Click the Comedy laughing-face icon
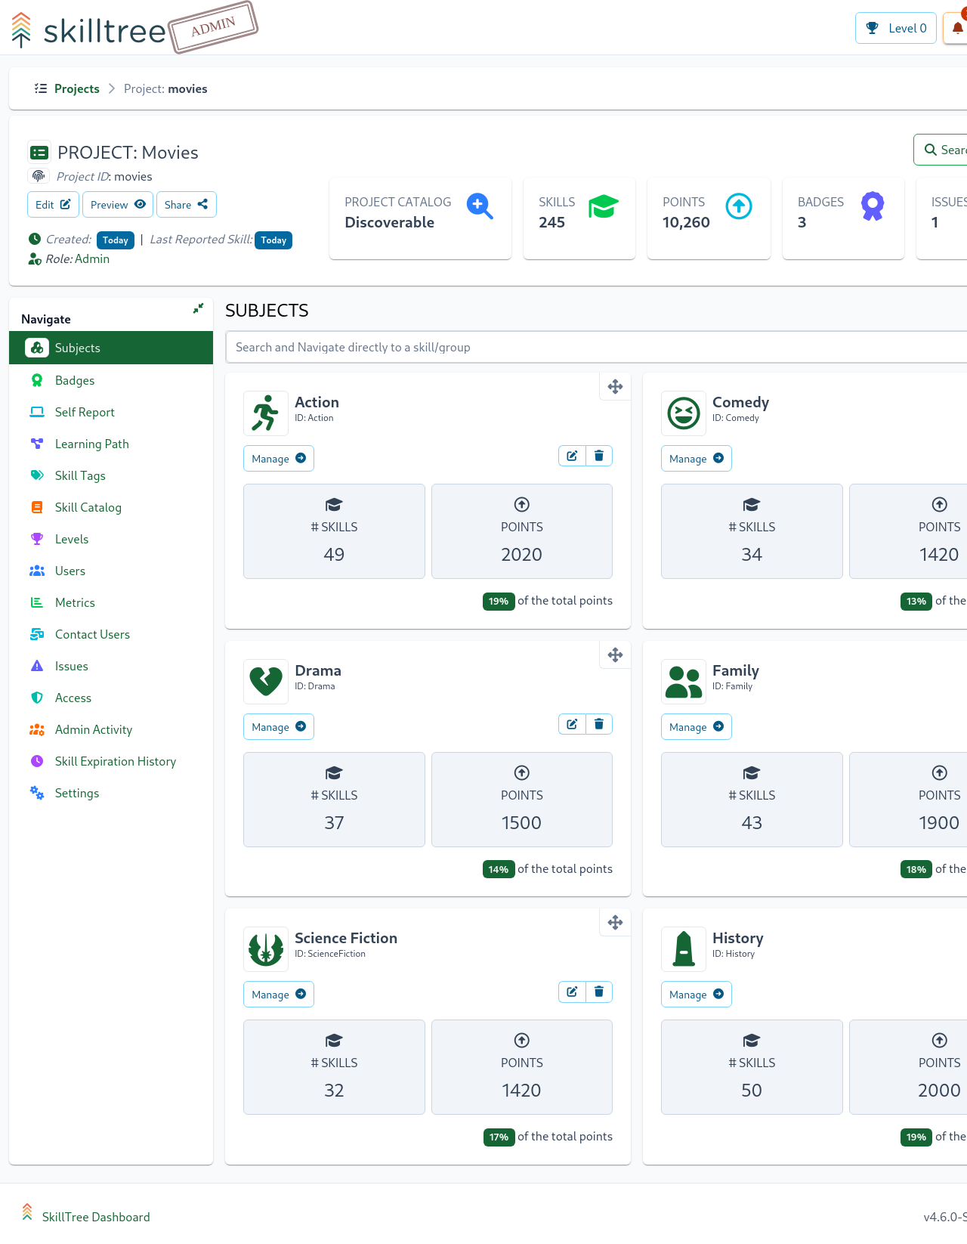The image size is (967, 1244). coord(684,413)
